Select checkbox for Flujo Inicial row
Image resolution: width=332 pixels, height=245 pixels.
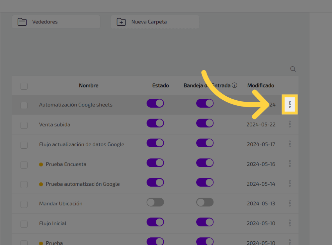[24, 224]
